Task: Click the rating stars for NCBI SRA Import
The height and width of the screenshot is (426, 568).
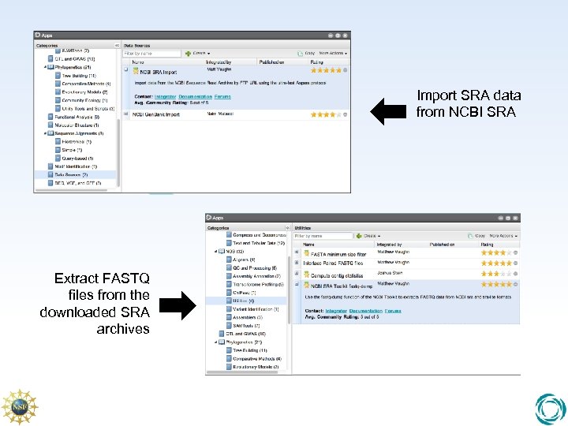Action: pyautogui.click(x=326, y=70)
